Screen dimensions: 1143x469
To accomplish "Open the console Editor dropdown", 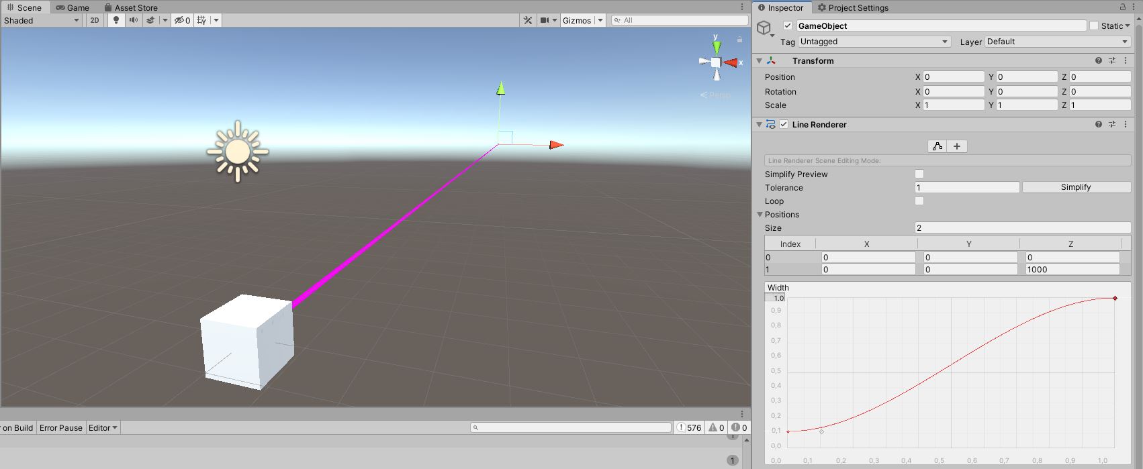I will pyautogui.click(x=103, y=427).
